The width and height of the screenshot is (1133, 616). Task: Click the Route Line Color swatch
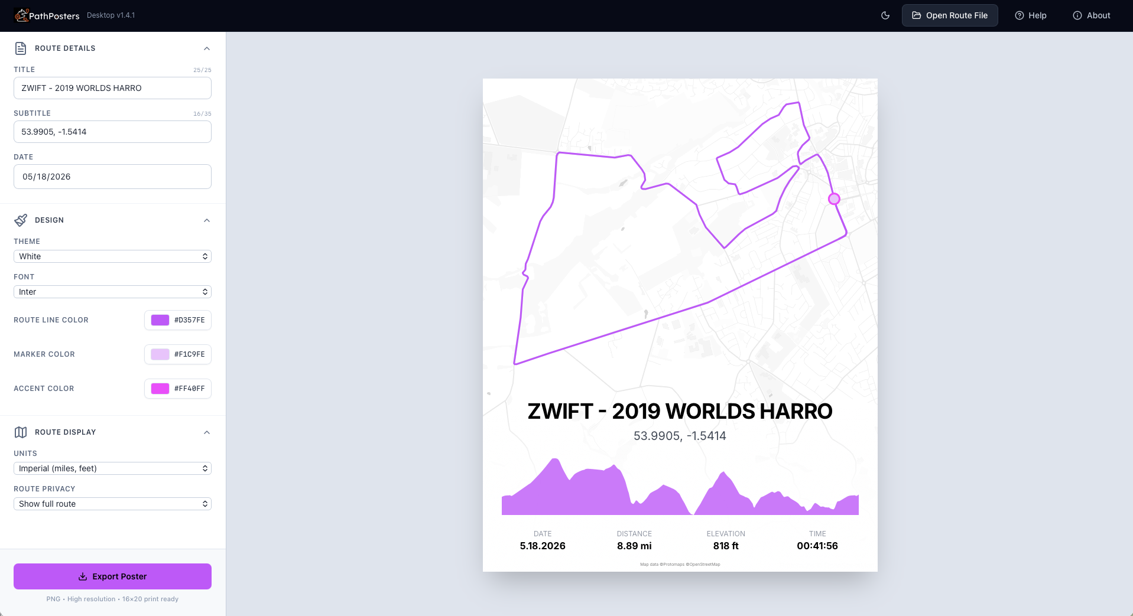(x=160, y=320)
